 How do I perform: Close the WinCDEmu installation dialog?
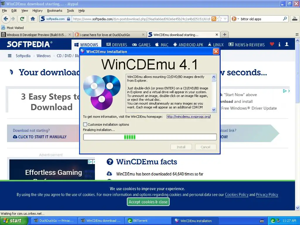click(216, 52)
